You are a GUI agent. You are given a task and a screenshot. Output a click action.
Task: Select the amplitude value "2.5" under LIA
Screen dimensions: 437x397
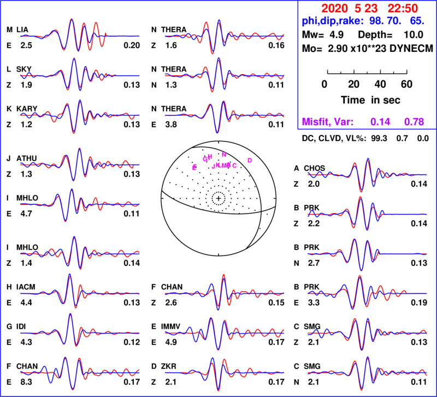(x=26, y=45)
